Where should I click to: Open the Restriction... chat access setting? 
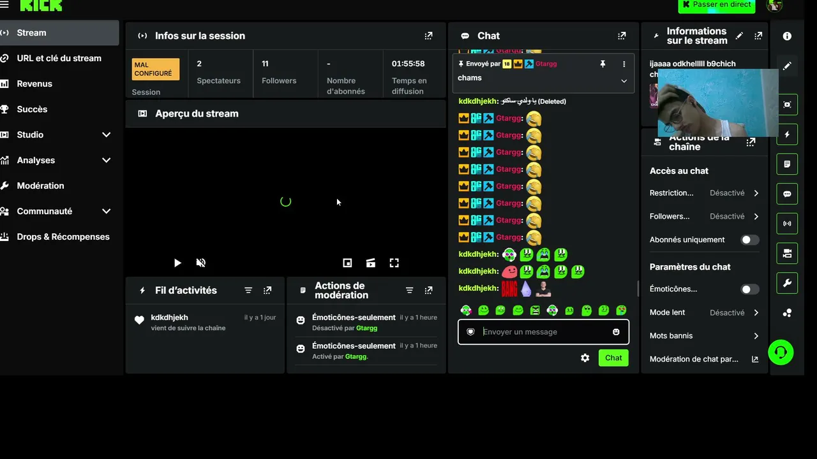point(705,193)
